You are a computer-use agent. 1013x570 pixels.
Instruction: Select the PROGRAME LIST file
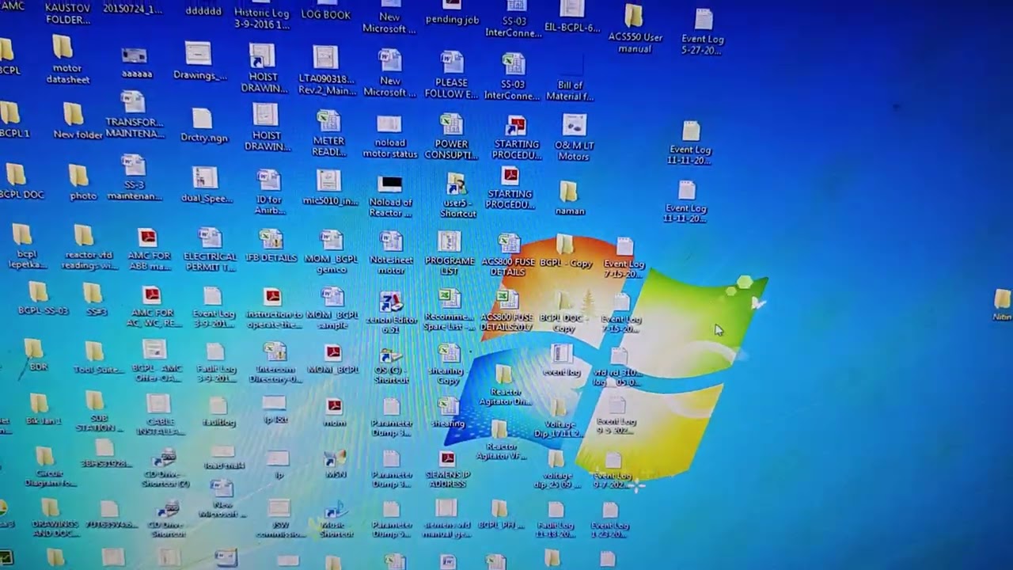[450, 254]
